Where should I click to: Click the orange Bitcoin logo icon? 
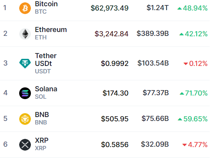tap(25, 8)
